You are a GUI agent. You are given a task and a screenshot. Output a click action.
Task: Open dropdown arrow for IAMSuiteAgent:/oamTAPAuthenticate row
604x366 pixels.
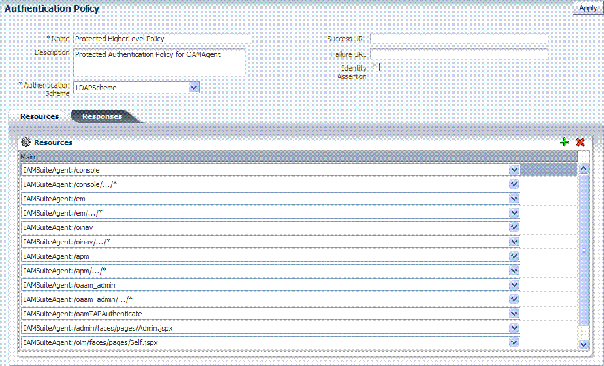514,314
